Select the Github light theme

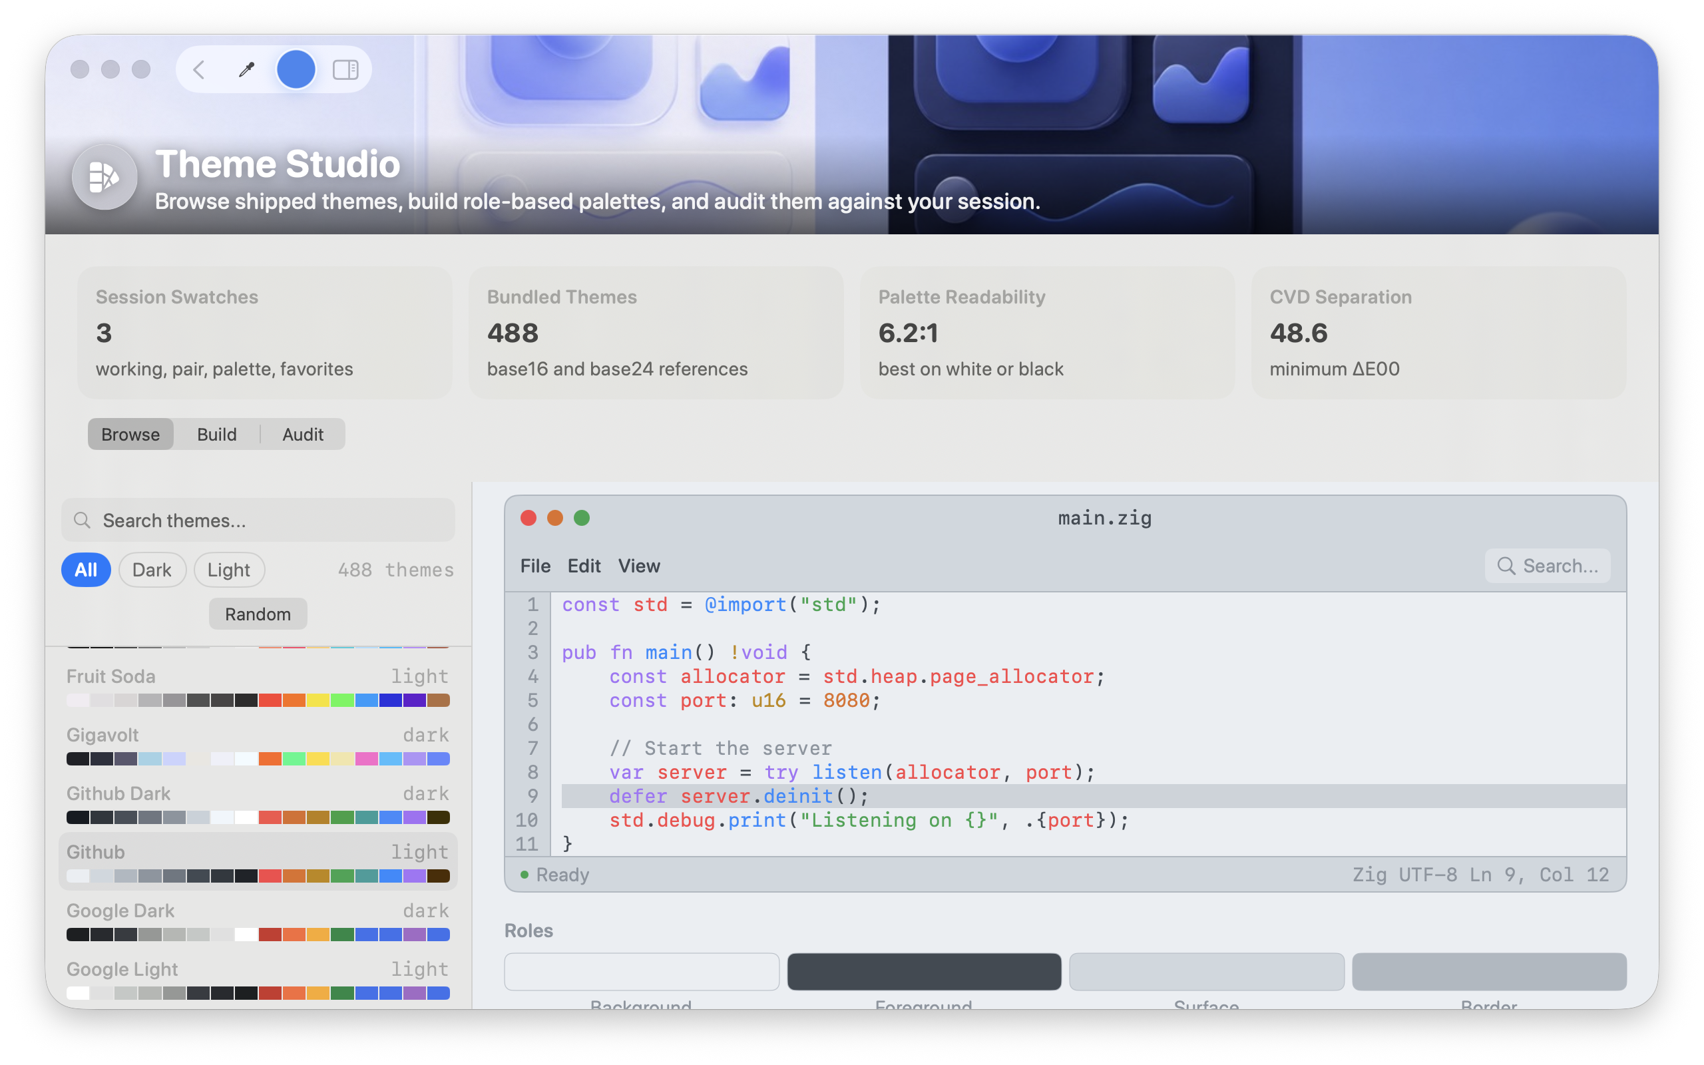coord(258,862)
